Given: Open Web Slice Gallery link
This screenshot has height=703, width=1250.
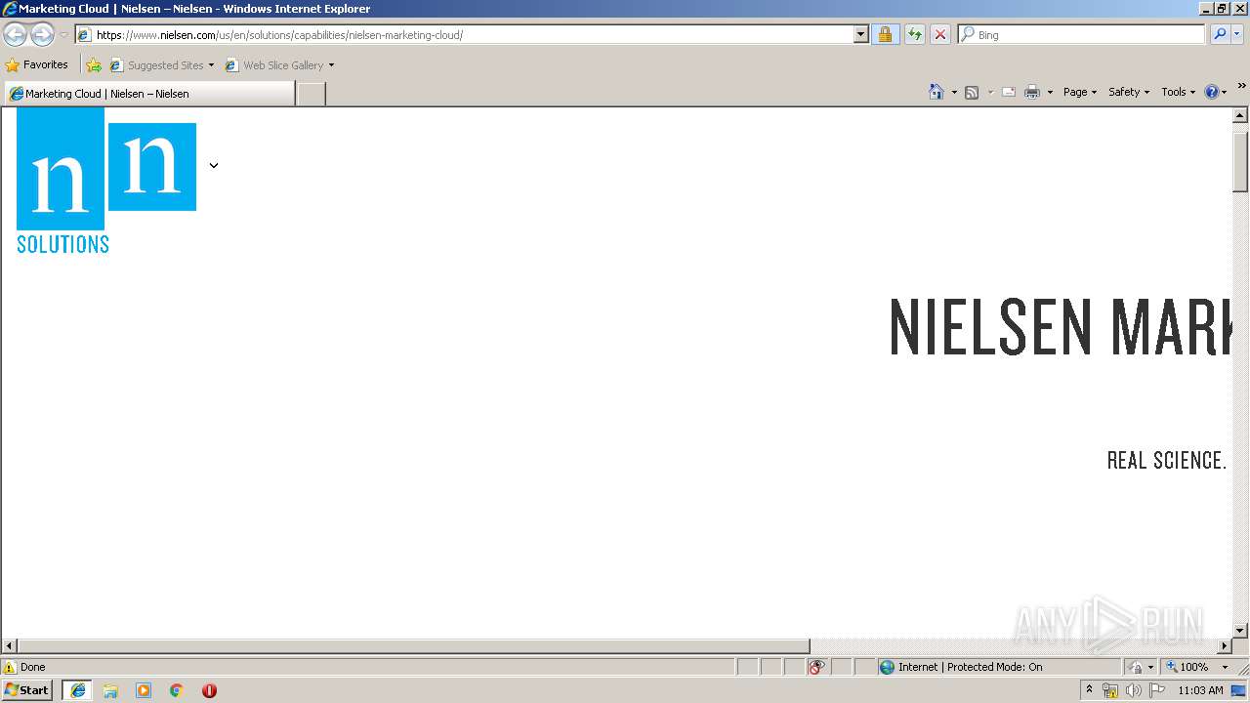Looking at the screenshot, I should (x=279, y=65).
